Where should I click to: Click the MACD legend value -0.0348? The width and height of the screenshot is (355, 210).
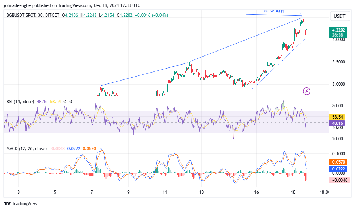pos(57,149)
